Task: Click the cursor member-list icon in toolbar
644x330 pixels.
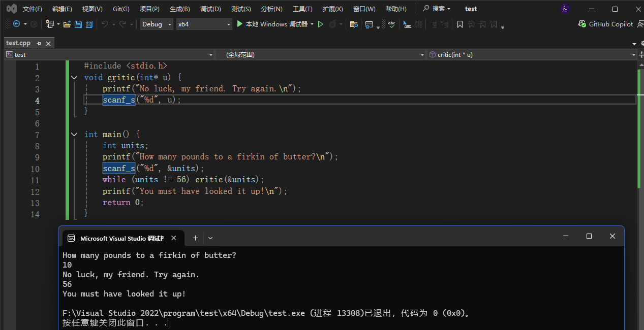Action: (407, 24)
